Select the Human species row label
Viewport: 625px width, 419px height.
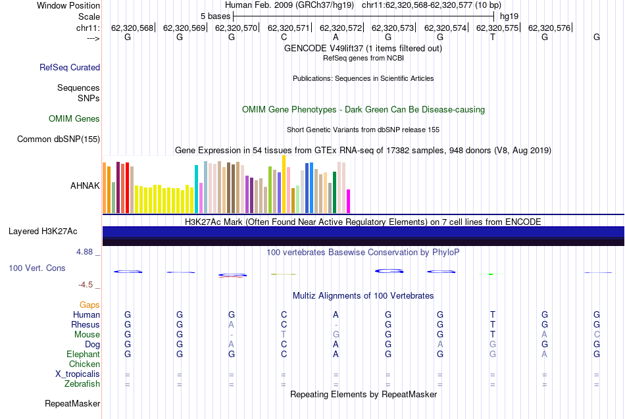click(x=86, y=315)
